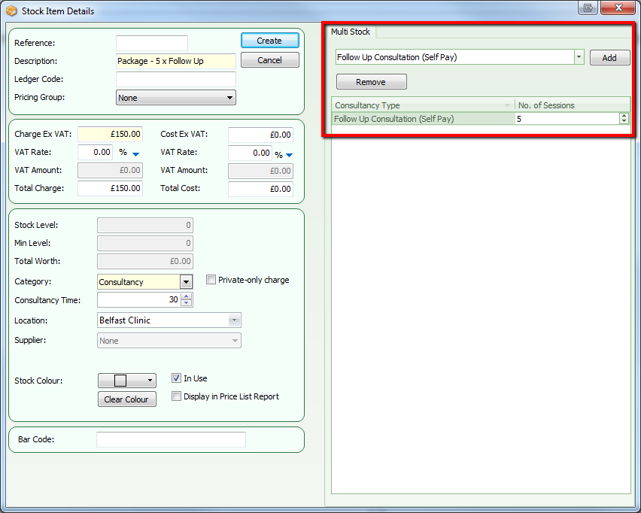
Task: Click the Consultancy Time value field
Action: (x=139, y=299)
